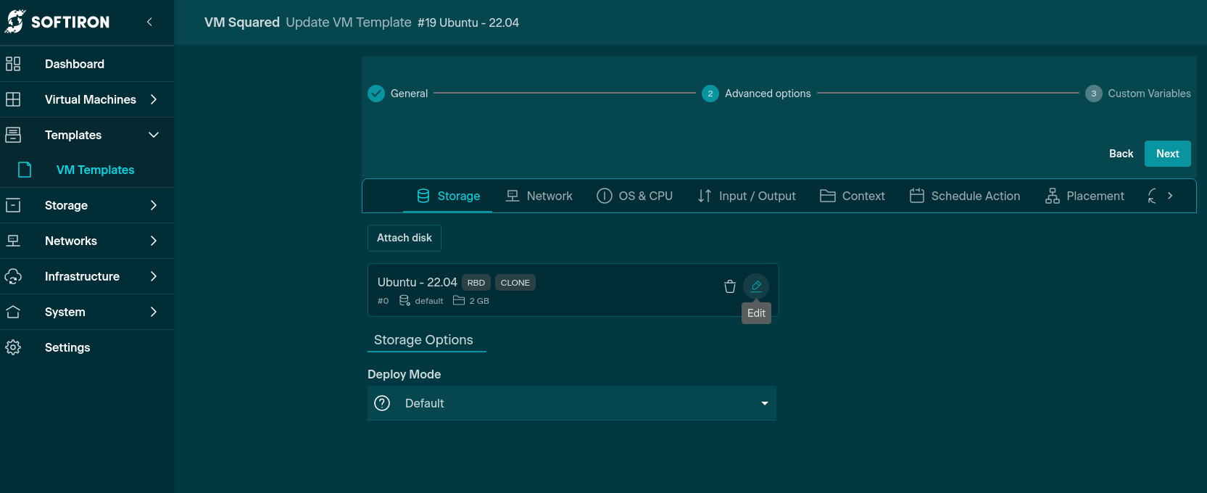Expand the Networks sidebar menu
This screenshot has width=1207, height=493.
(x=153, y=241)
